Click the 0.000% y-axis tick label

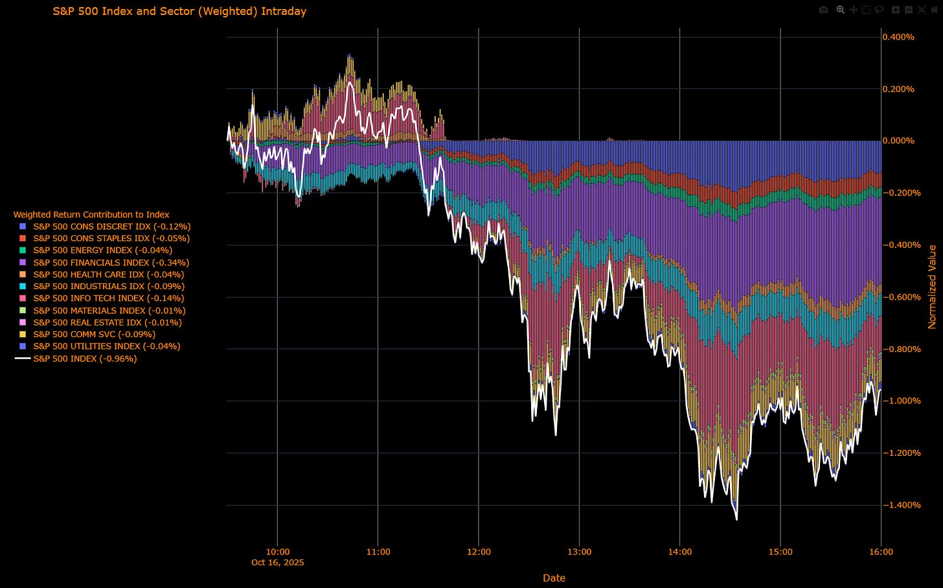[899, 141]
